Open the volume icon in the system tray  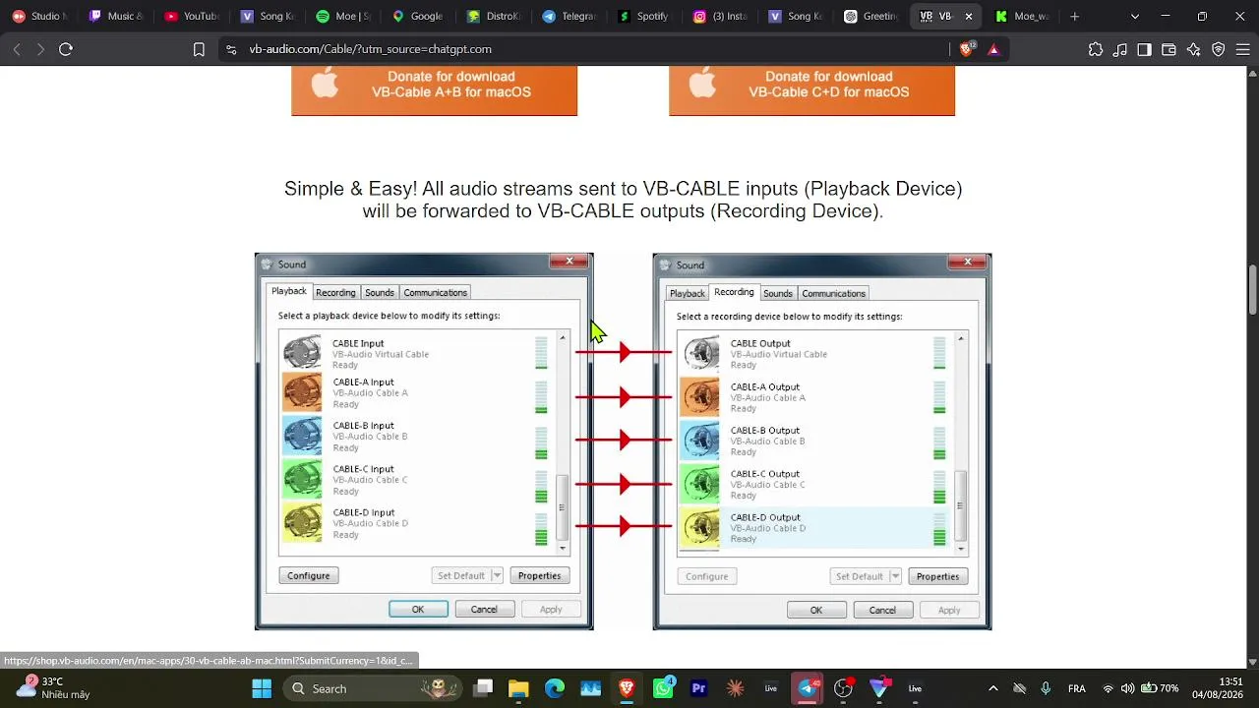tap(1127, 688)
